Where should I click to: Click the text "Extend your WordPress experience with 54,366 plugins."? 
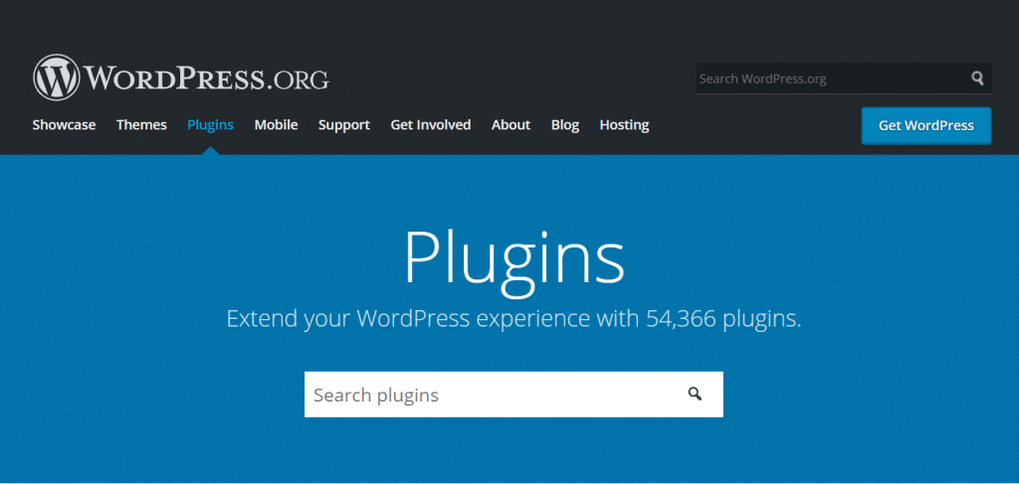click(513, 319)
